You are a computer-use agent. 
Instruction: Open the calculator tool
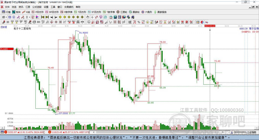click(x=115, y=17)
